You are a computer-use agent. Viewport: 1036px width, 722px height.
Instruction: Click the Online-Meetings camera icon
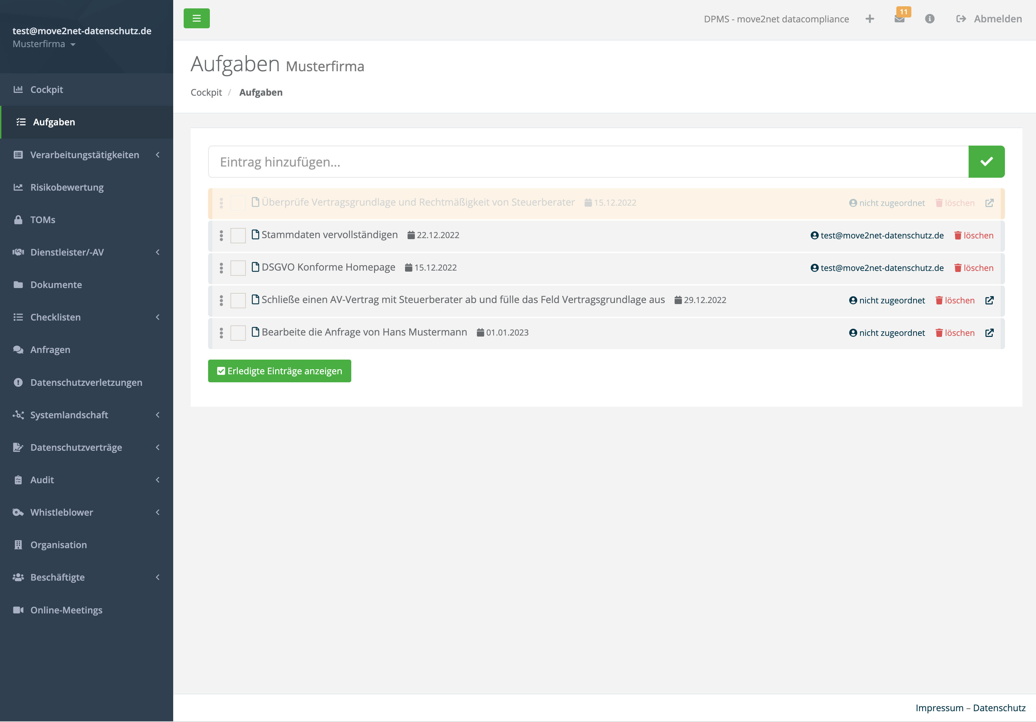tap(18, 610)
